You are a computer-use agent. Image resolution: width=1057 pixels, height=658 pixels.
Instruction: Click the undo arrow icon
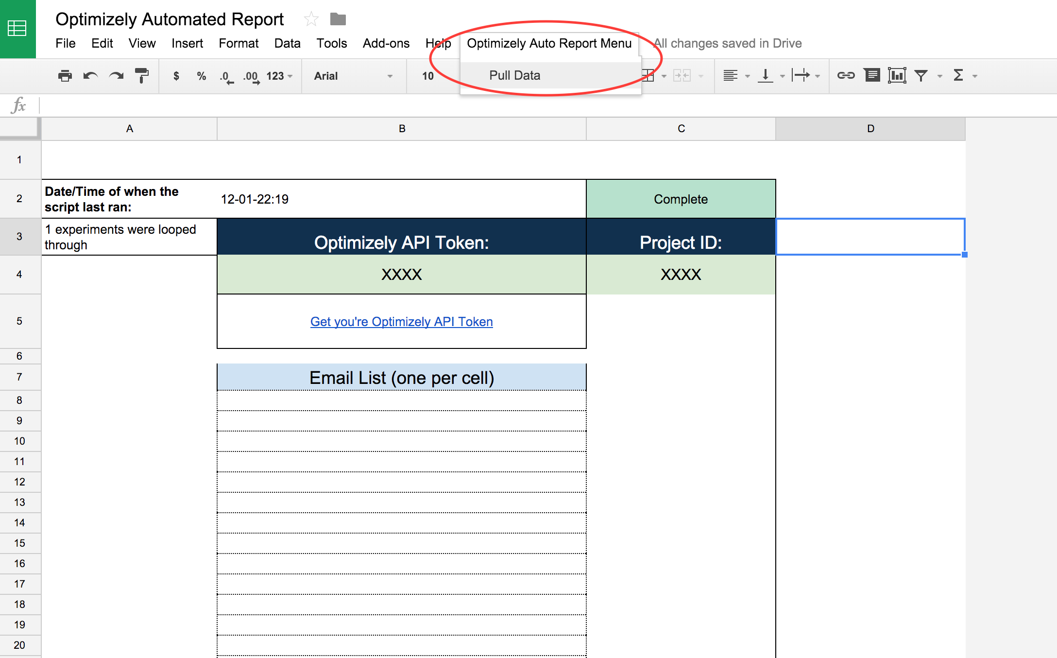tap(90, 76)
